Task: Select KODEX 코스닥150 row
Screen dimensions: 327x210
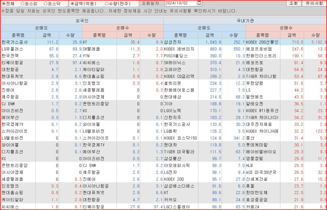Action: coord(204,138)
